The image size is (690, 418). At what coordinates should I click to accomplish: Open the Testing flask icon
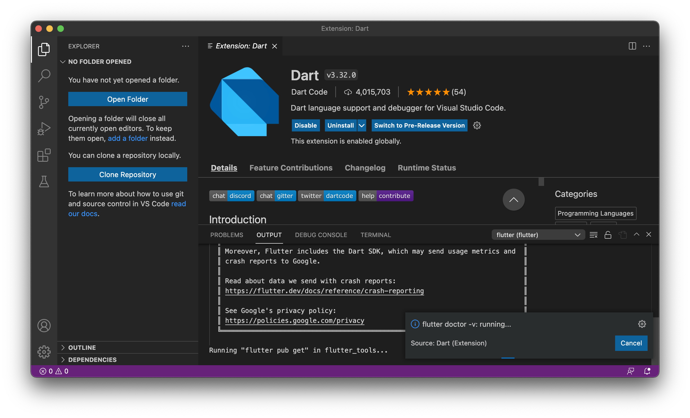44,182
